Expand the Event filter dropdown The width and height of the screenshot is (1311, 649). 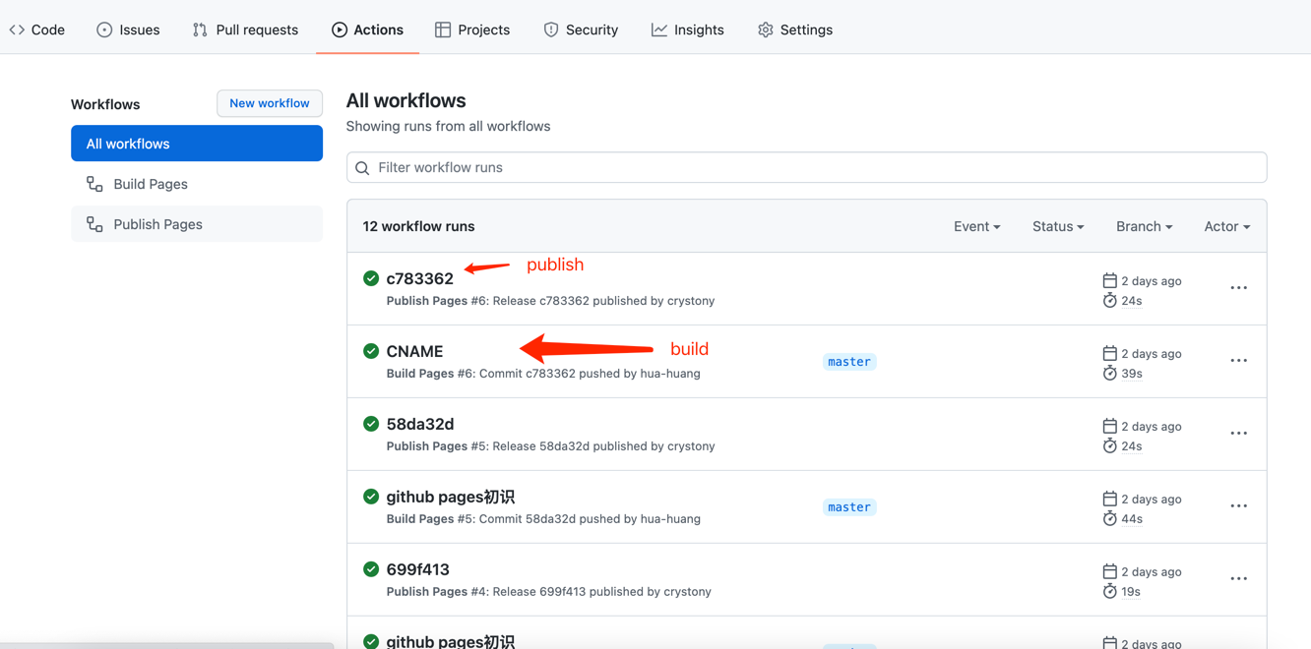coord(976,226)
